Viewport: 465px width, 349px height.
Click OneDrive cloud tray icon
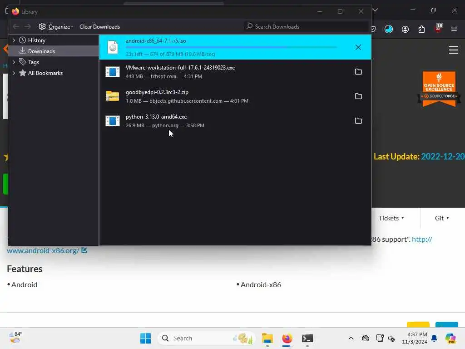point(366,338)
